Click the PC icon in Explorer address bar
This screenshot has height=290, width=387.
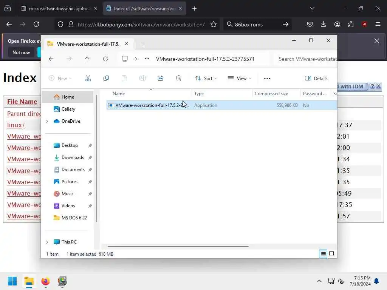tap(125, 59)
